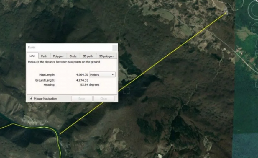Click the ruler line's southwest start point
The image size is (258, 158).
coord(60,134)
